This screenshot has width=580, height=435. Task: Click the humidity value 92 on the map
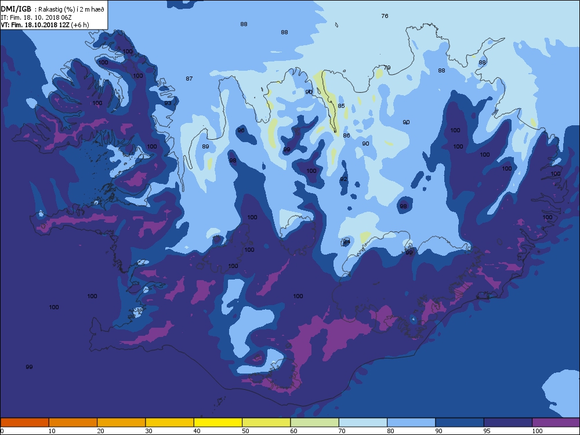343,179
